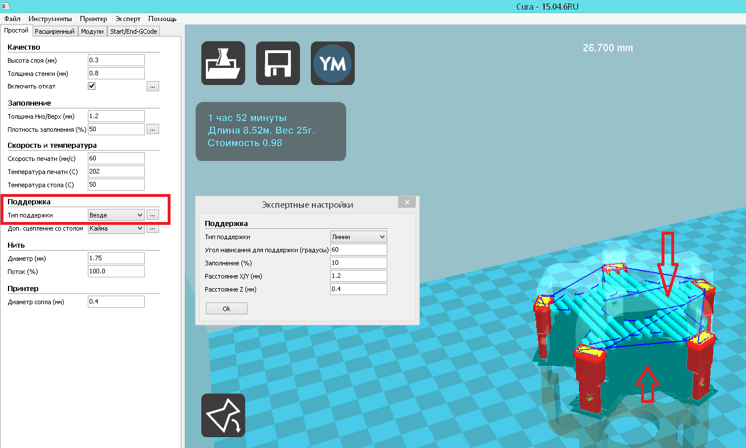Open platform adhesion ellipsis settings button
Image resolution: width=746 pixels, height=448 pixels.
point(152,229)
